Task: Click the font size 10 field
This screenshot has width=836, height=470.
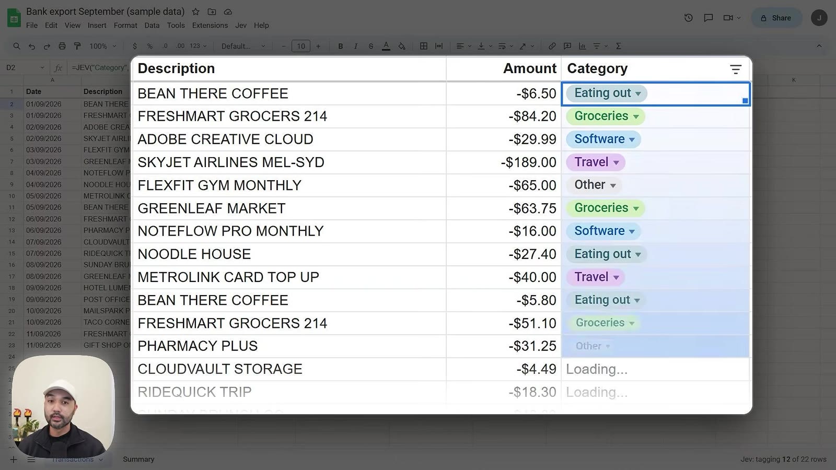Action: [301, 46]
